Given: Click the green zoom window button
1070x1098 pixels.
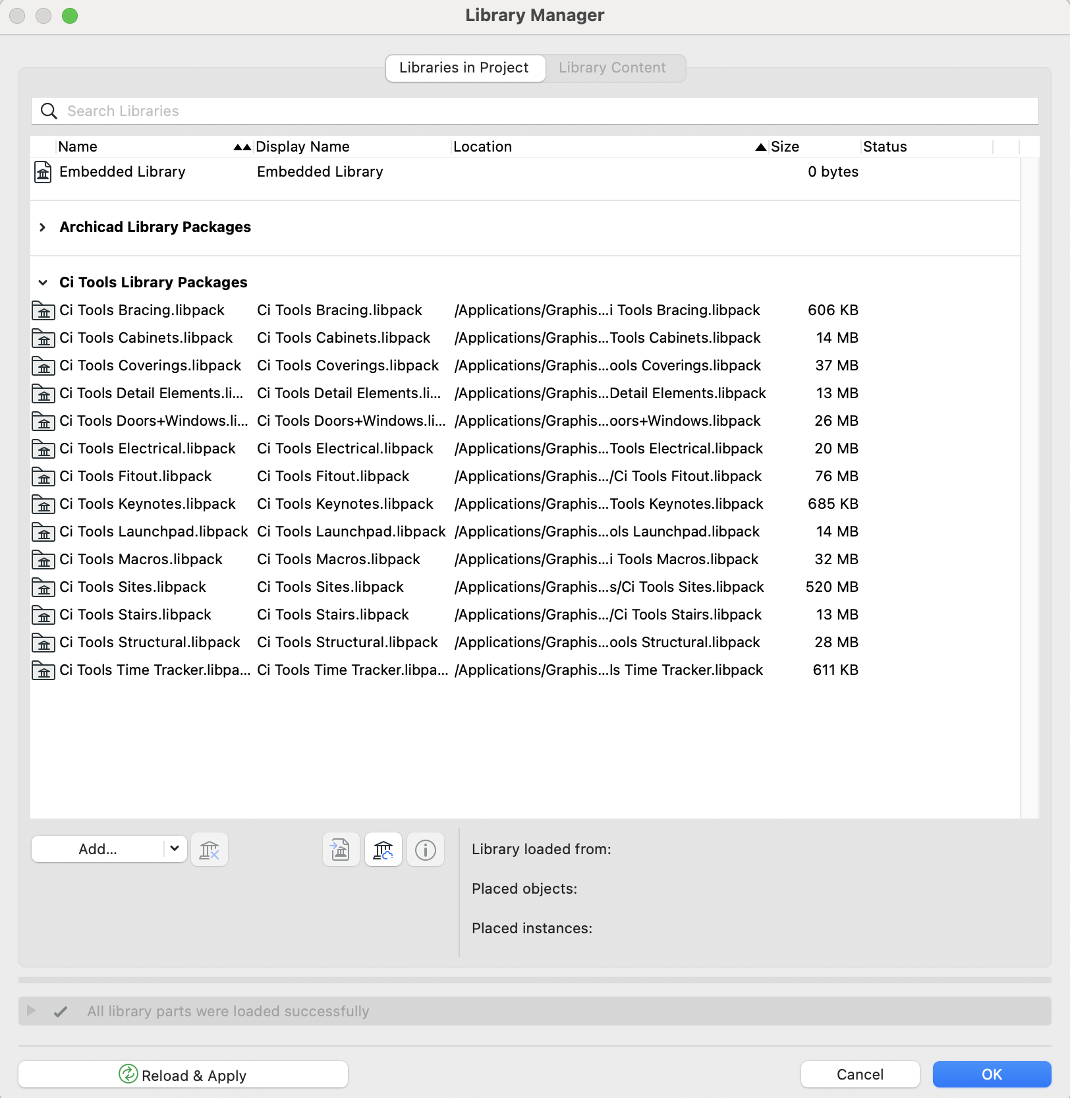Looking at the screenshot, I should (x=70, y=16).
